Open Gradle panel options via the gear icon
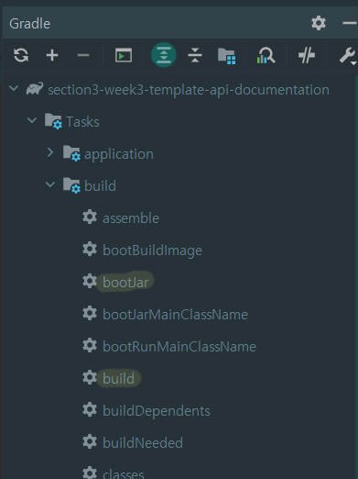 [x=319, y=23]
